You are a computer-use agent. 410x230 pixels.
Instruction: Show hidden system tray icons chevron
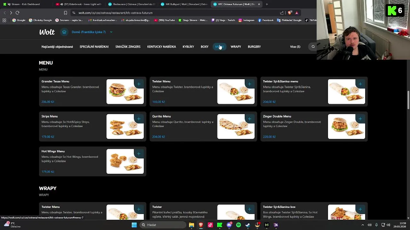pyautogui.click(x=363, y=225)
